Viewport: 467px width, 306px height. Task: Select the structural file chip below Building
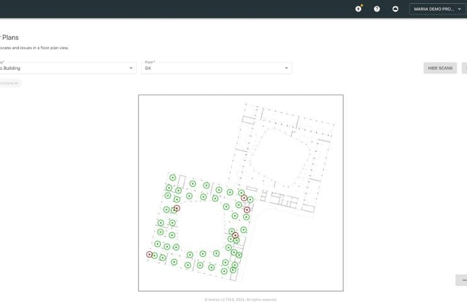(x=10, y=83)
